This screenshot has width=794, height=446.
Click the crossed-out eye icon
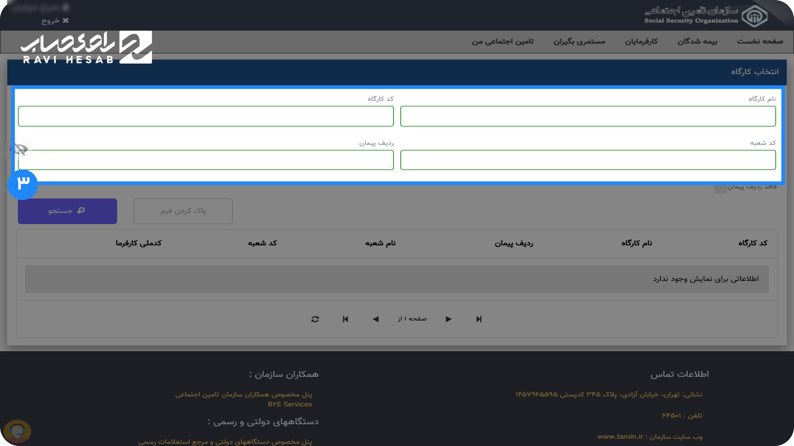(21, 149)
